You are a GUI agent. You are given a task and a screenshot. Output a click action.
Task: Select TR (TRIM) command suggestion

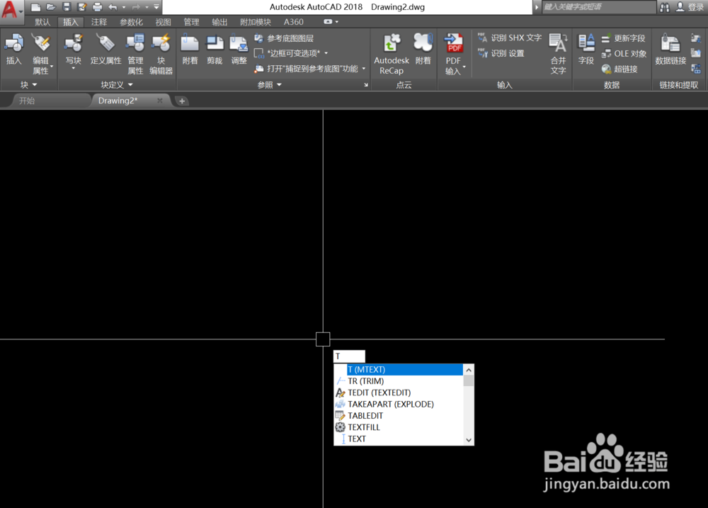click(399, 381)
